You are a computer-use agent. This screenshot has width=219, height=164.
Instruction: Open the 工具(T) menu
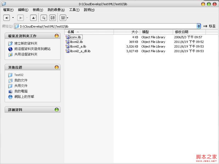click(x=74, y=10)
